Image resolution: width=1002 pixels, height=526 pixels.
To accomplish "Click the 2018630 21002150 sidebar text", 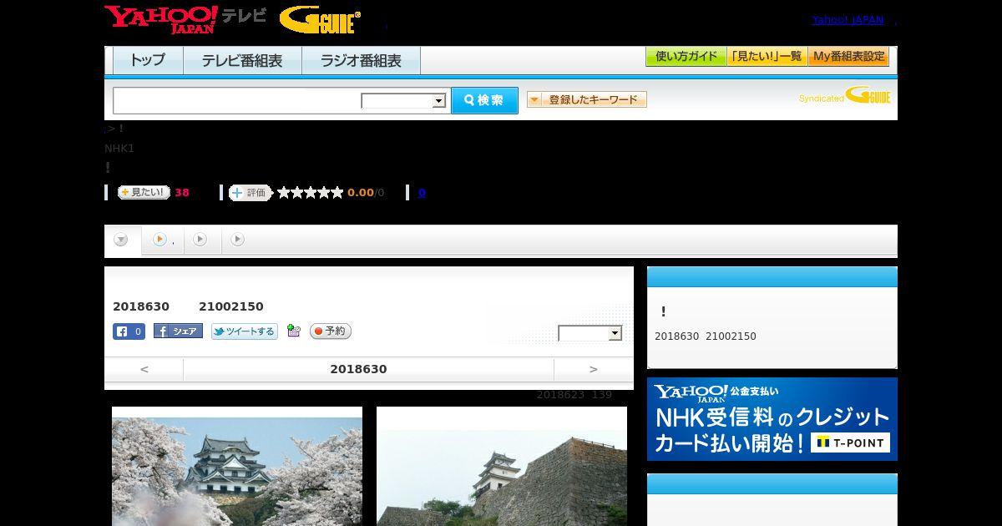I will [x=706, y=336].
